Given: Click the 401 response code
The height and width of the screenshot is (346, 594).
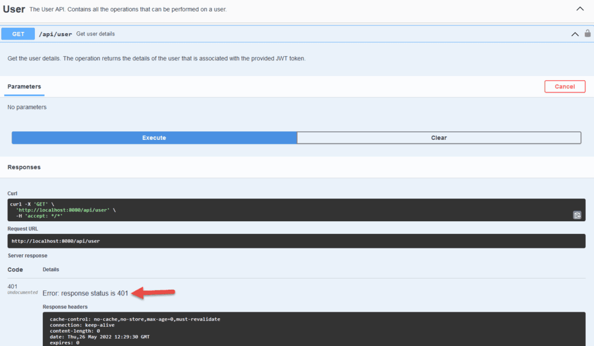Looking at the screenshot, I should click(13, 287).
